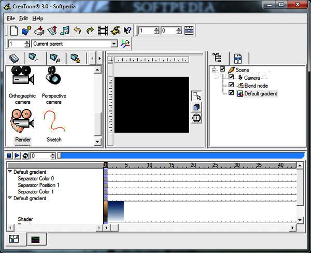The image size is (311, 253).
Task: Create a new blank document
Action: click(14, 31)
